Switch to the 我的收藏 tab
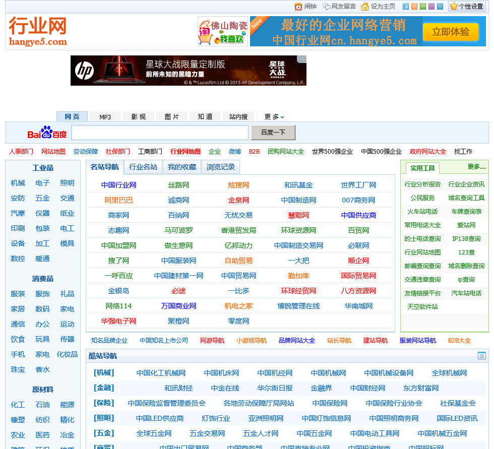The height and width of the screenshot is (449, 494). tap(182, 167)
